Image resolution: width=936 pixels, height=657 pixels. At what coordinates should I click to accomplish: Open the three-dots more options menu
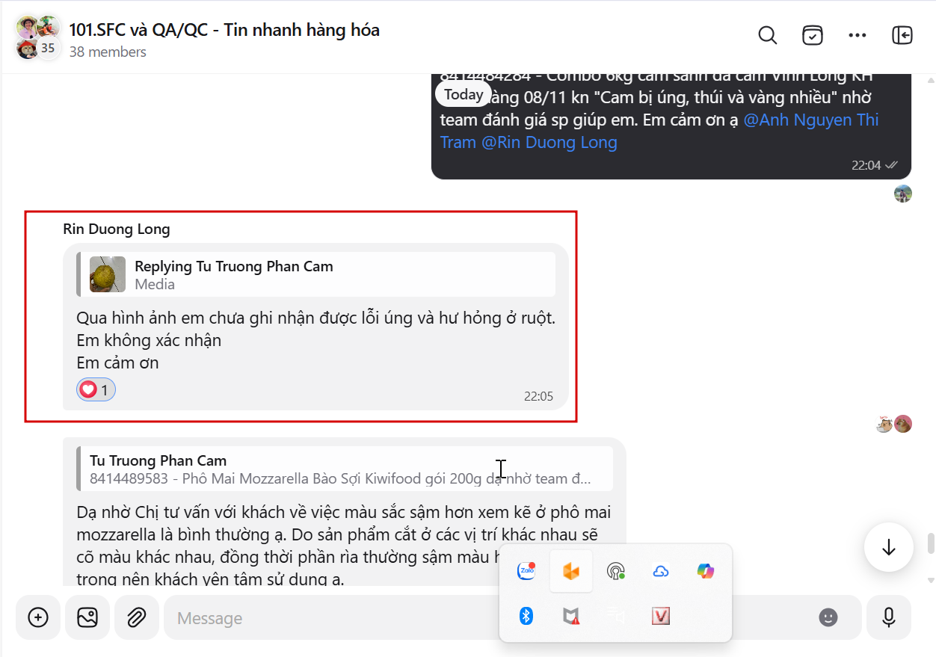(x=858, y=35)
